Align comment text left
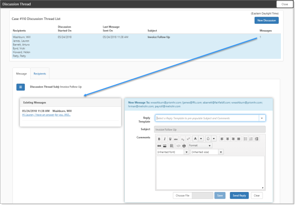Image resolution: width=296 pixels, height=206 pixels. [x=222, y=139]
